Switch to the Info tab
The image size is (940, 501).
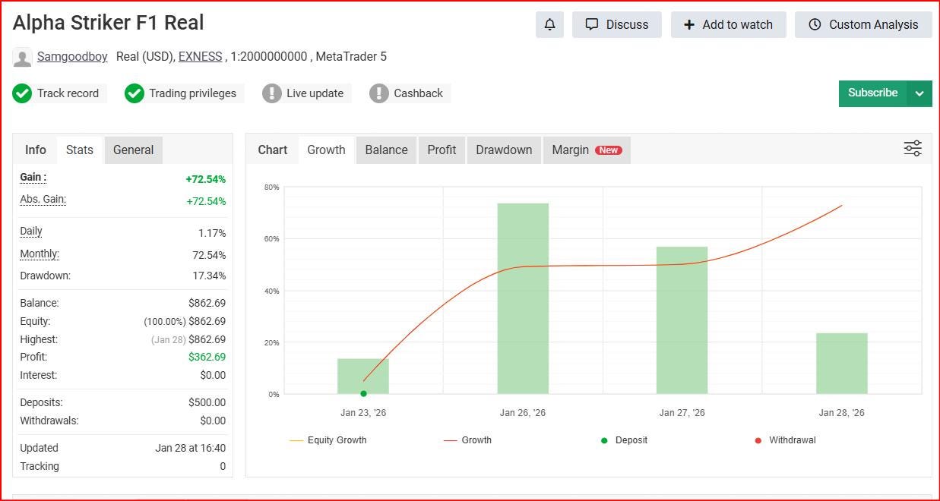(x=36, y=150)
